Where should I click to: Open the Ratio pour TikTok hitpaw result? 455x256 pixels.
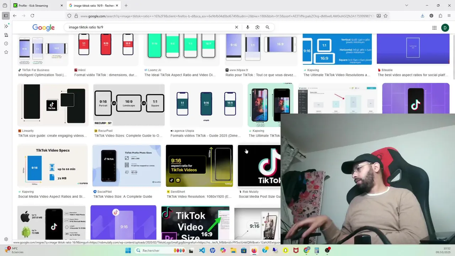[261, 75]
